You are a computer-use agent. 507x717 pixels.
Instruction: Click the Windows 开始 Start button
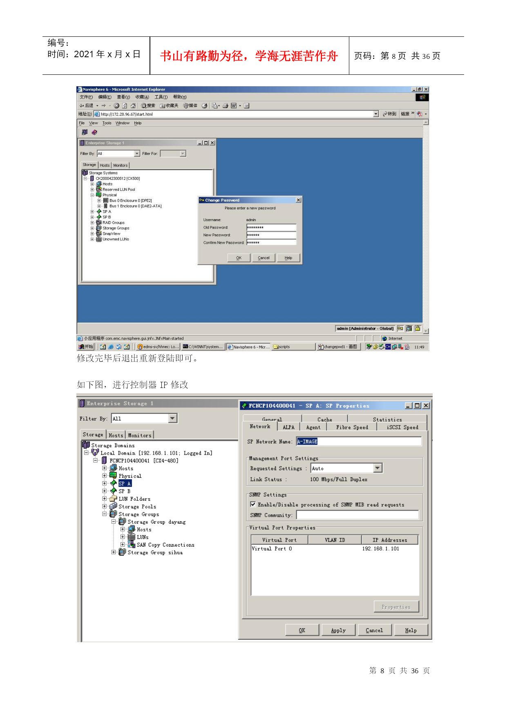click(86, 347)
